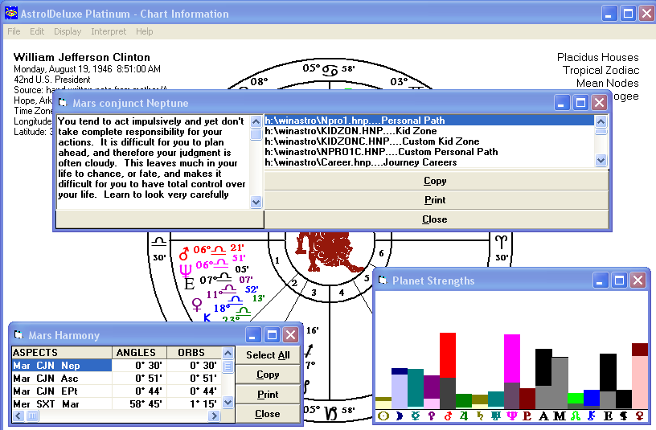
Task: Open the Display menu
Action: coord(68,31)
